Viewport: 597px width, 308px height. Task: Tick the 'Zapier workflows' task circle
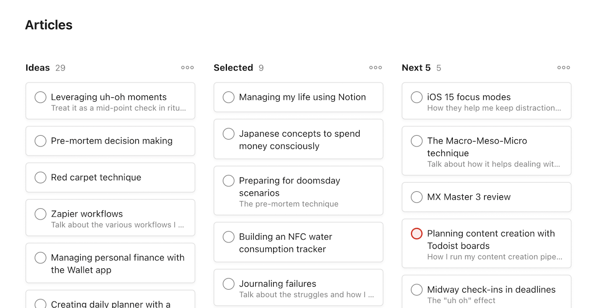(40, 214)
